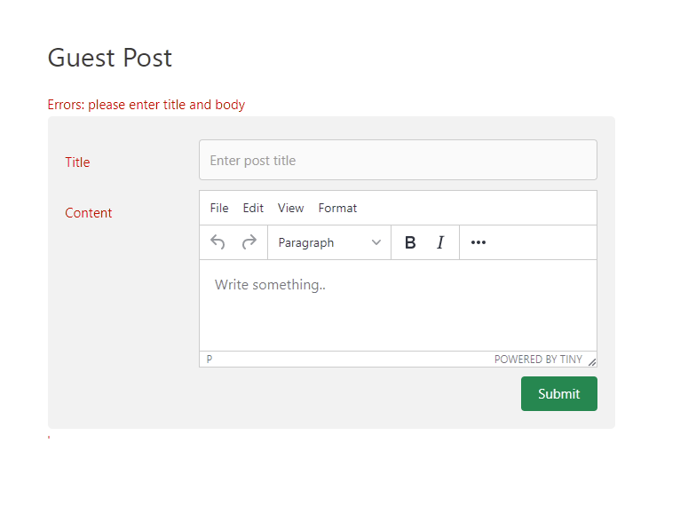
Task: Open the Format menu
Action: click(337, 208)
